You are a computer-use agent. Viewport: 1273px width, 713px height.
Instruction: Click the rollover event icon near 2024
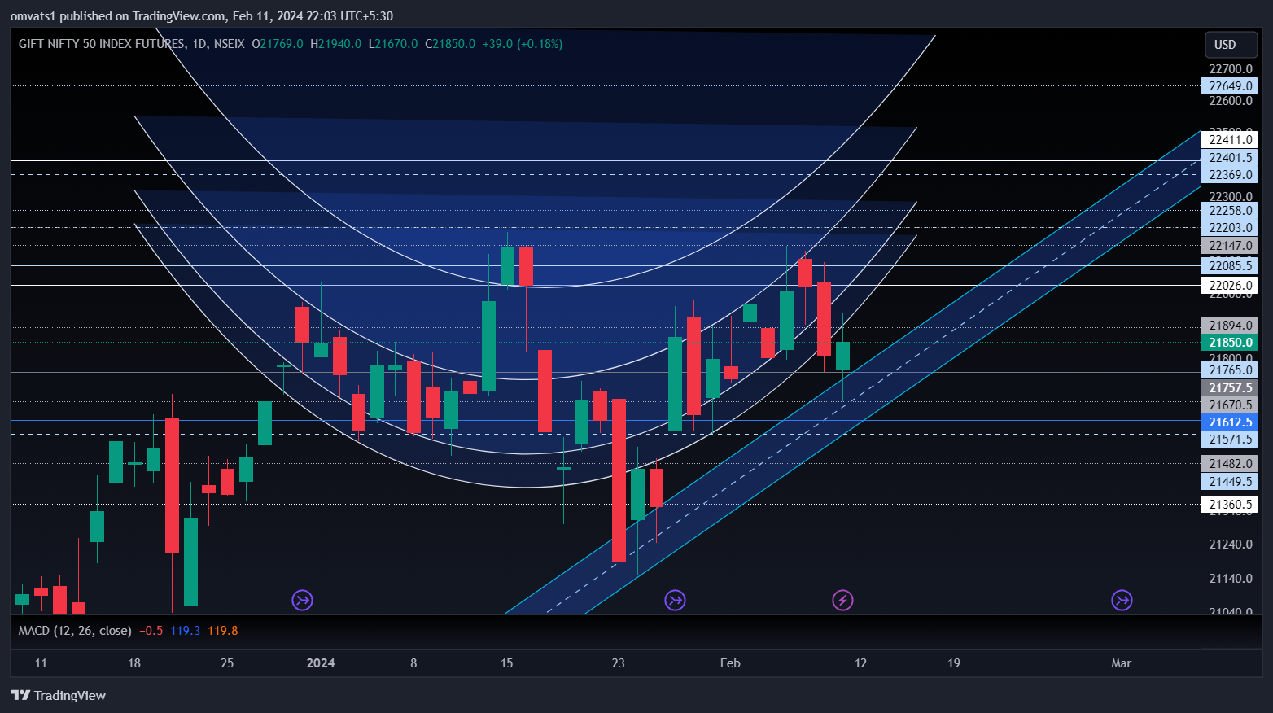pos(303,601)
